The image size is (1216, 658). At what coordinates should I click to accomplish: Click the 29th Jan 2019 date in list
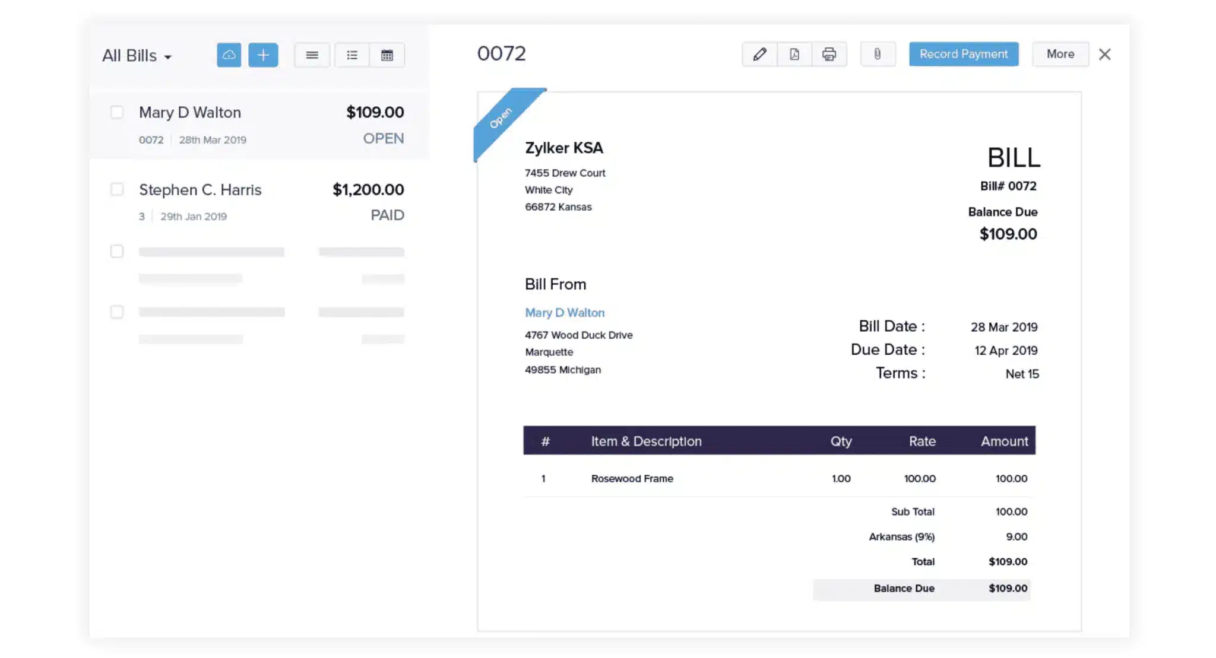pyautogui.click(x=194, y=217)
